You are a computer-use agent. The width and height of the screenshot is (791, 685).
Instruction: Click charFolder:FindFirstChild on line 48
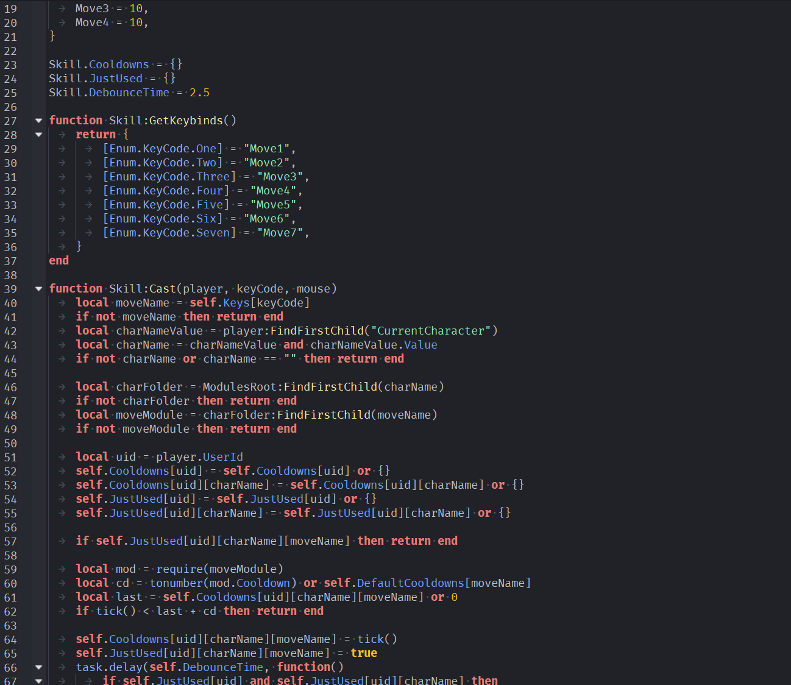(286, 415)
